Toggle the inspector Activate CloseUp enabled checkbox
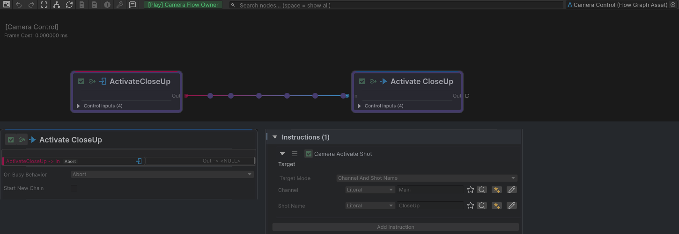Screen dimensions: 679x234 click(11, 140)
